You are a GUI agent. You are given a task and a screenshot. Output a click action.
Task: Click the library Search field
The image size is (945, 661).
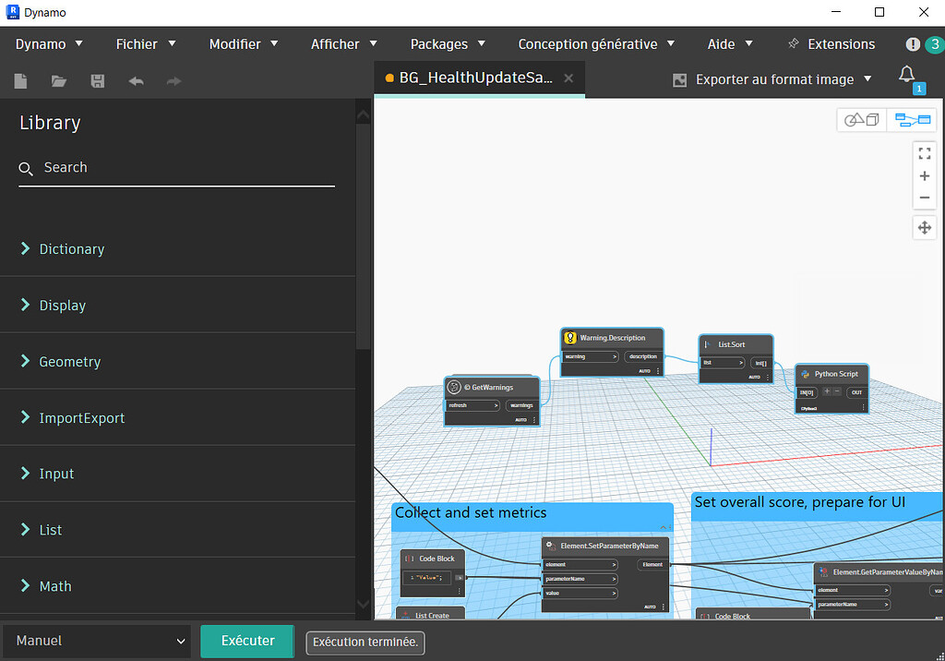pos(175,167)
